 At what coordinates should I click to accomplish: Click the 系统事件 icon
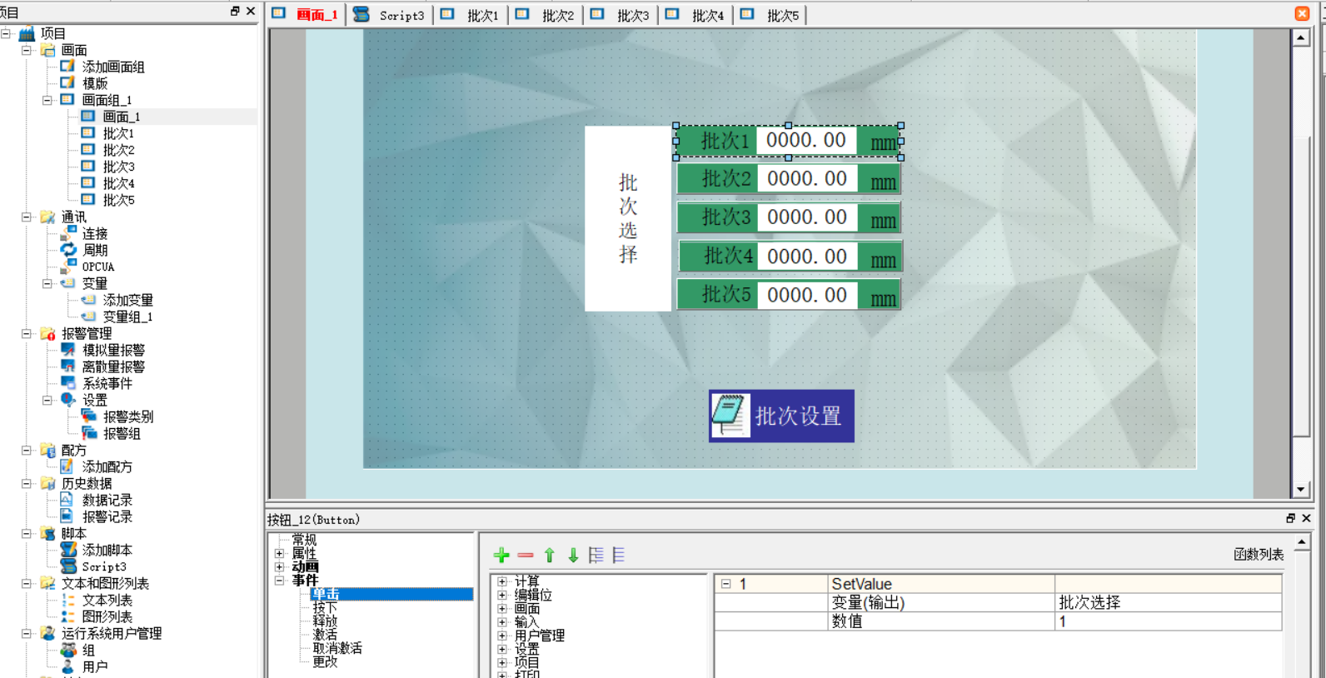(x=68, y=383)
